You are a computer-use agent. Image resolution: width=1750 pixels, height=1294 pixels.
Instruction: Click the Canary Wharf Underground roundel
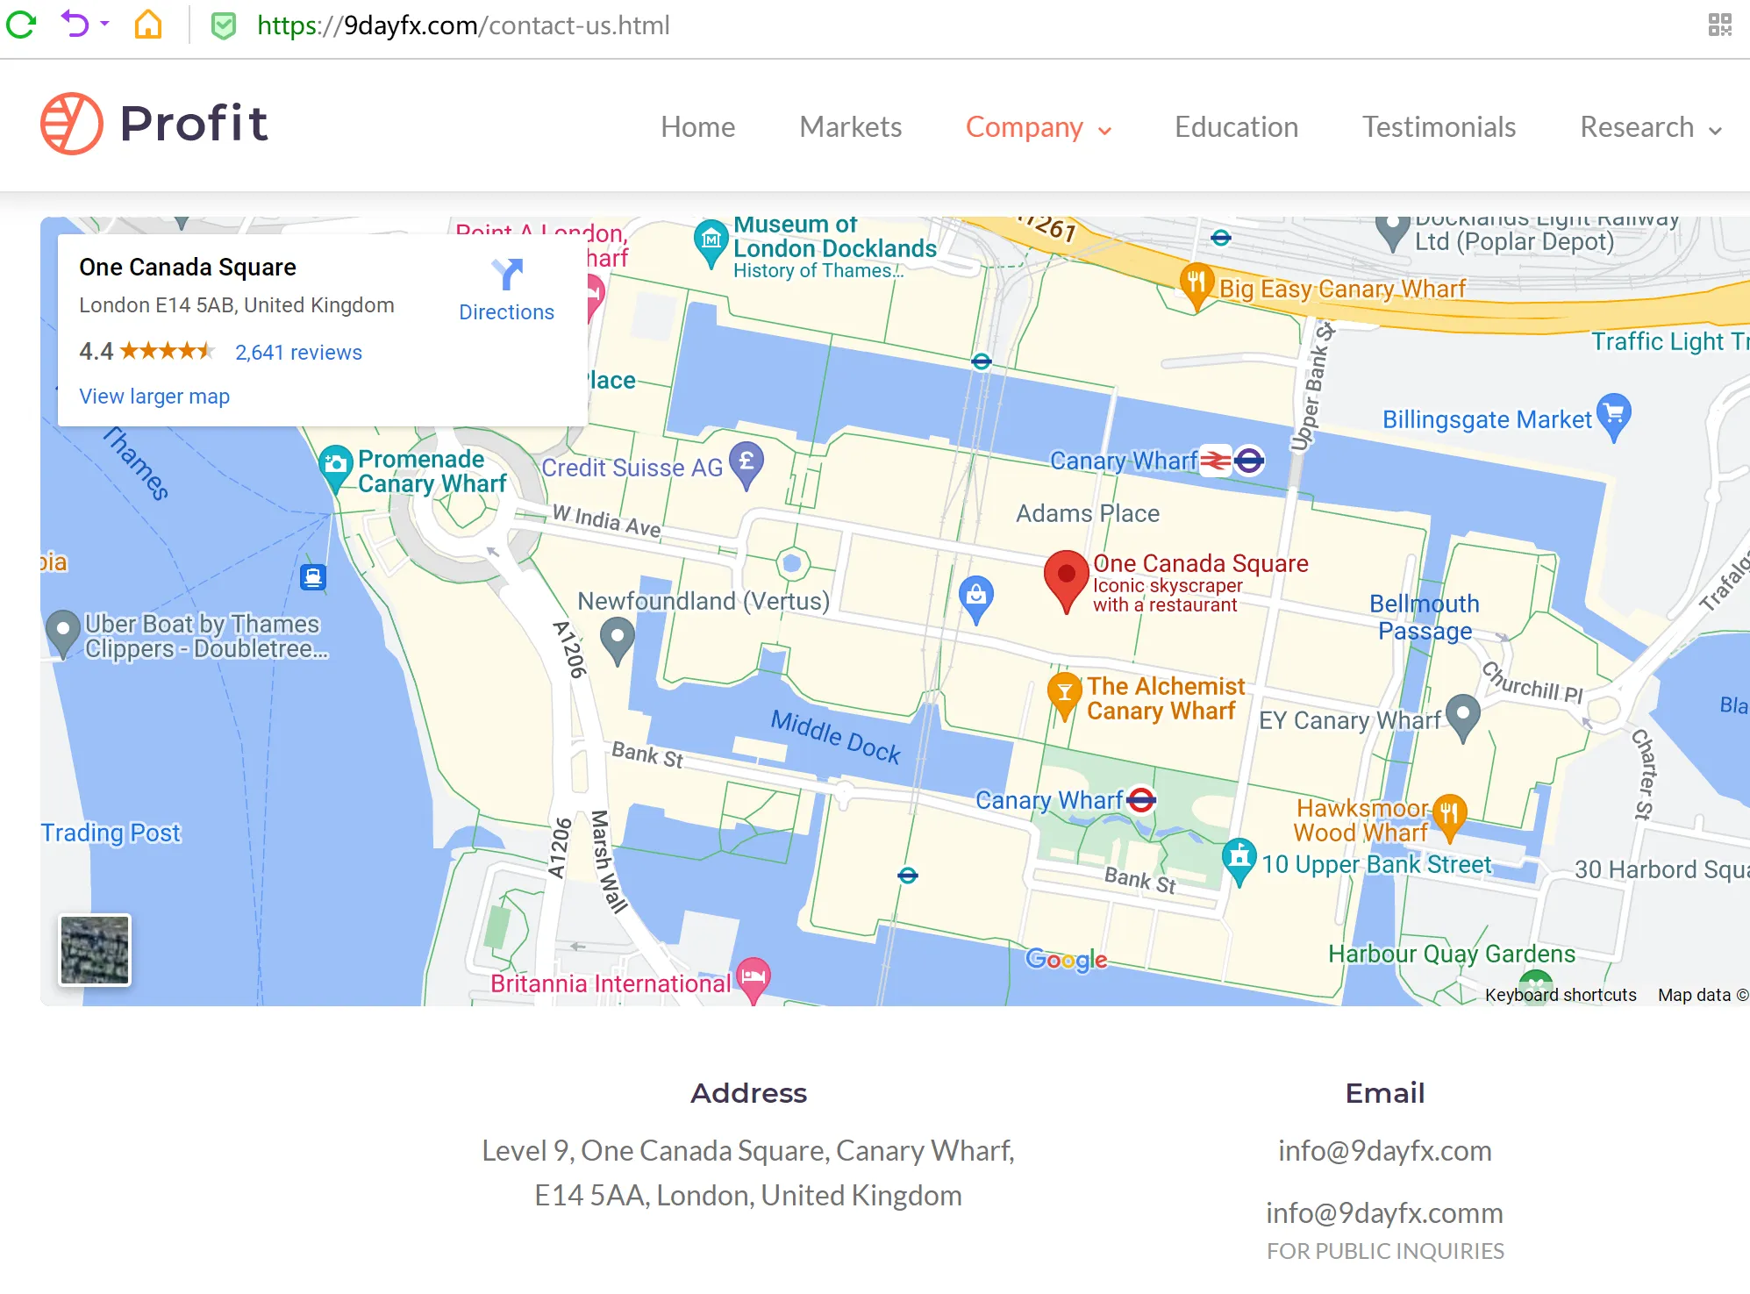tap(1141, 800)
